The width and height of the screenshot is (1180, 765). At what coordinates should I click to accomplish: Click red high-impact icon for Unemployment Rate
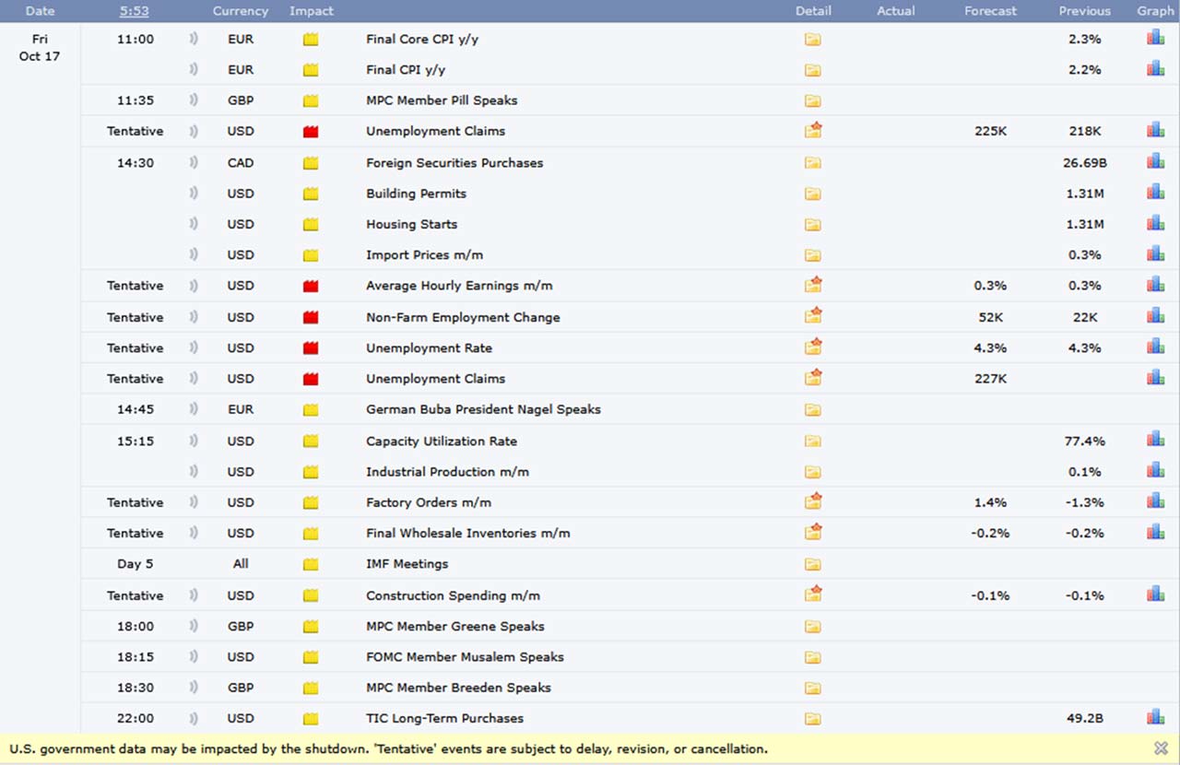311,348
